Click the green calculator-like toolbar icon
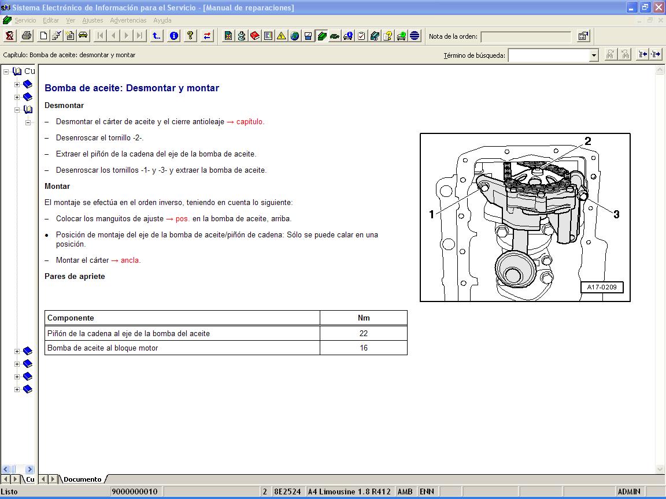Viewport: 666px width, 499px height. click(228, 36)
